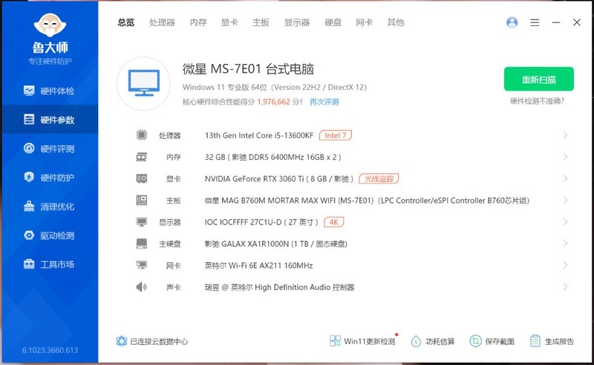Expand the 主板 row chevron
The width and height of the screenshot is (594, 365).
(565, 199)
